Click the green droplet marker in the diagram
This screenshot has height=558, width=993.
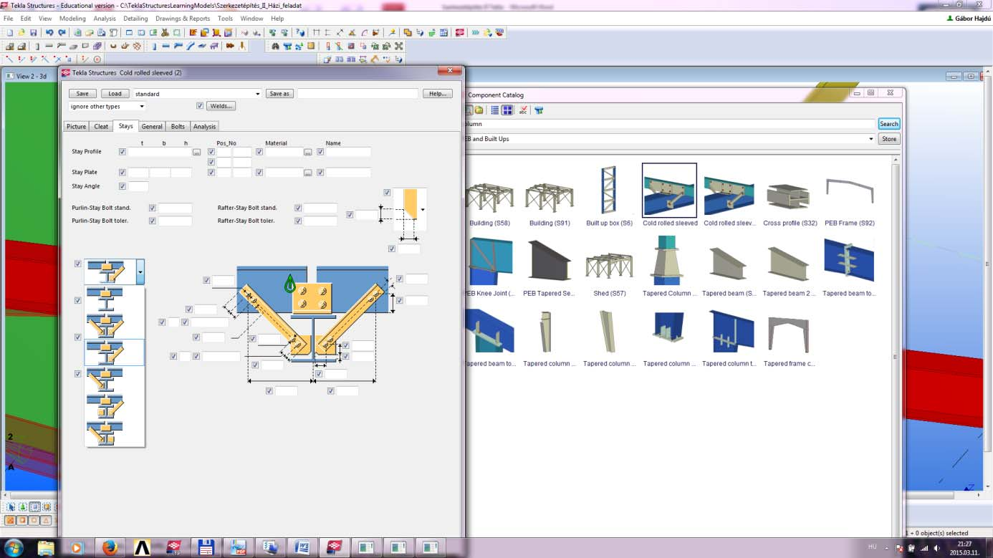tap(289, 284)
